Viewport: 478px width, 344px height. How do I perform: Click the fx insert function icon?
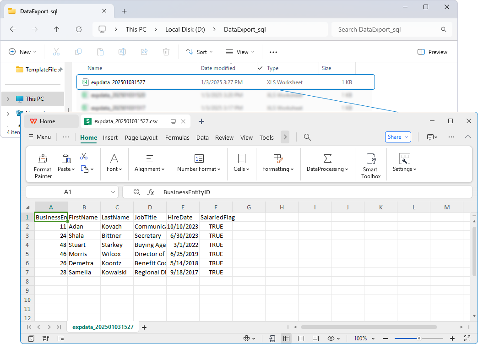click(x=151, y=192)
